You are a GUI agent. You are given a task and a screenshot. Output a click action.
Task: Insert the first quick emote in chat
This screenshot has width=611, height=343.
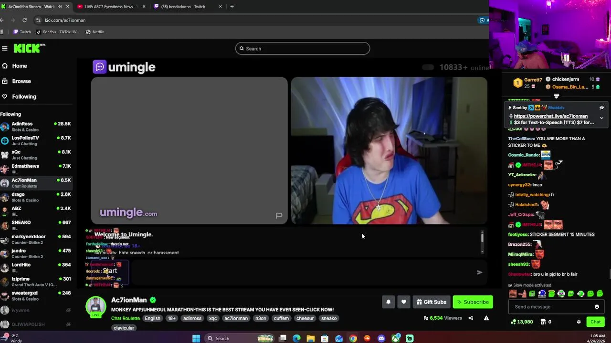tap(513, 293)
